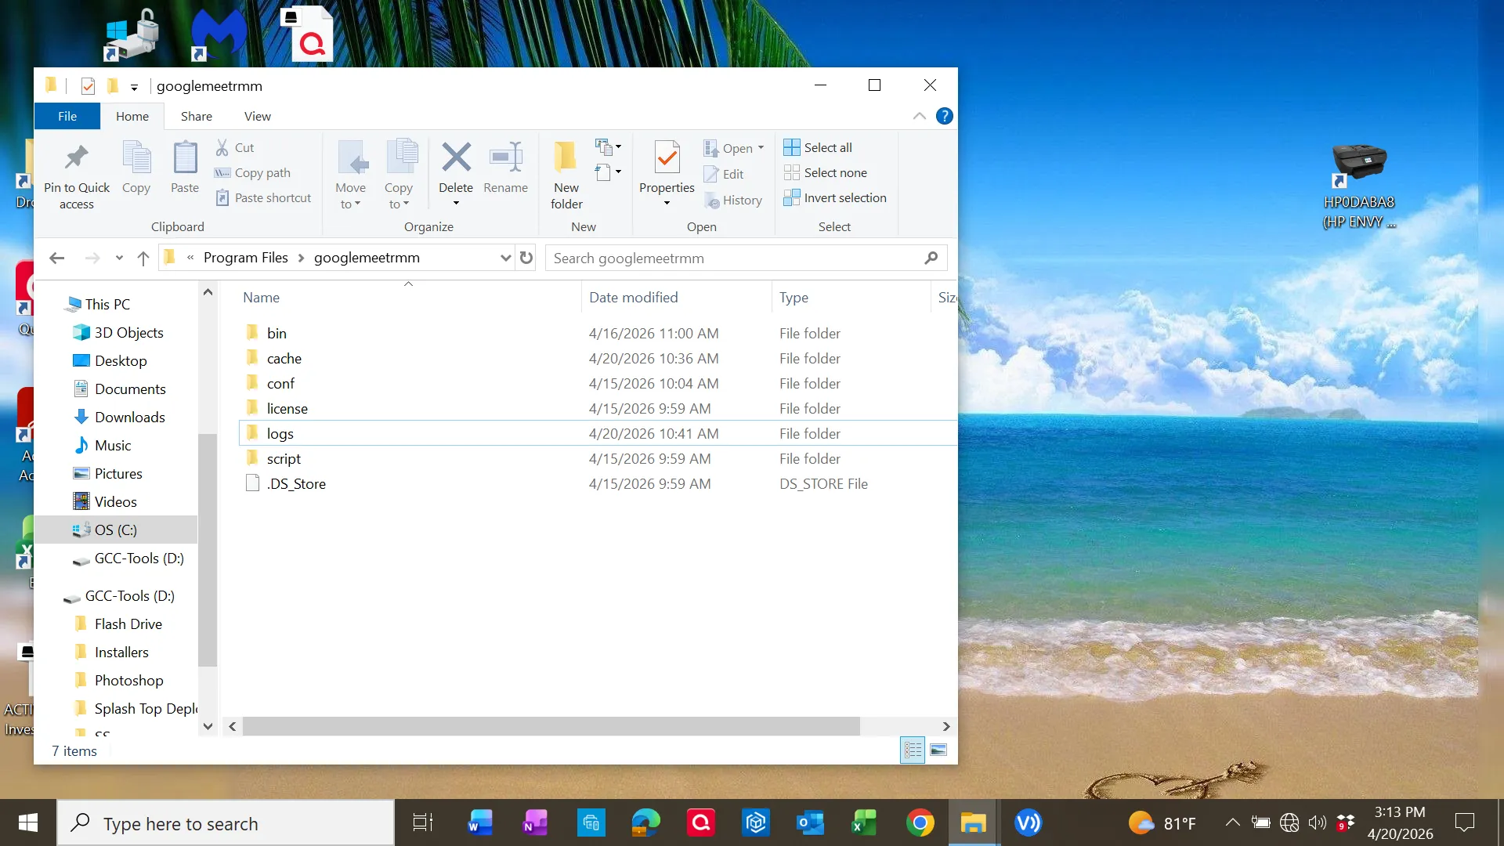
Task: Open the File menu
Action: click(x=67, y=116)
